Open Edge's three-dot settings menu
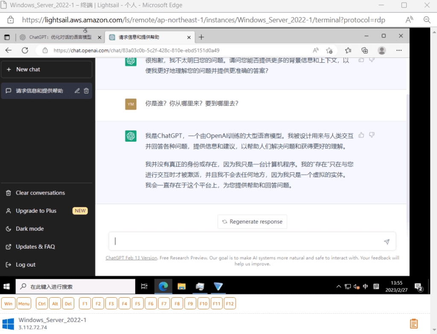The image size is (437, 334). 399,50
